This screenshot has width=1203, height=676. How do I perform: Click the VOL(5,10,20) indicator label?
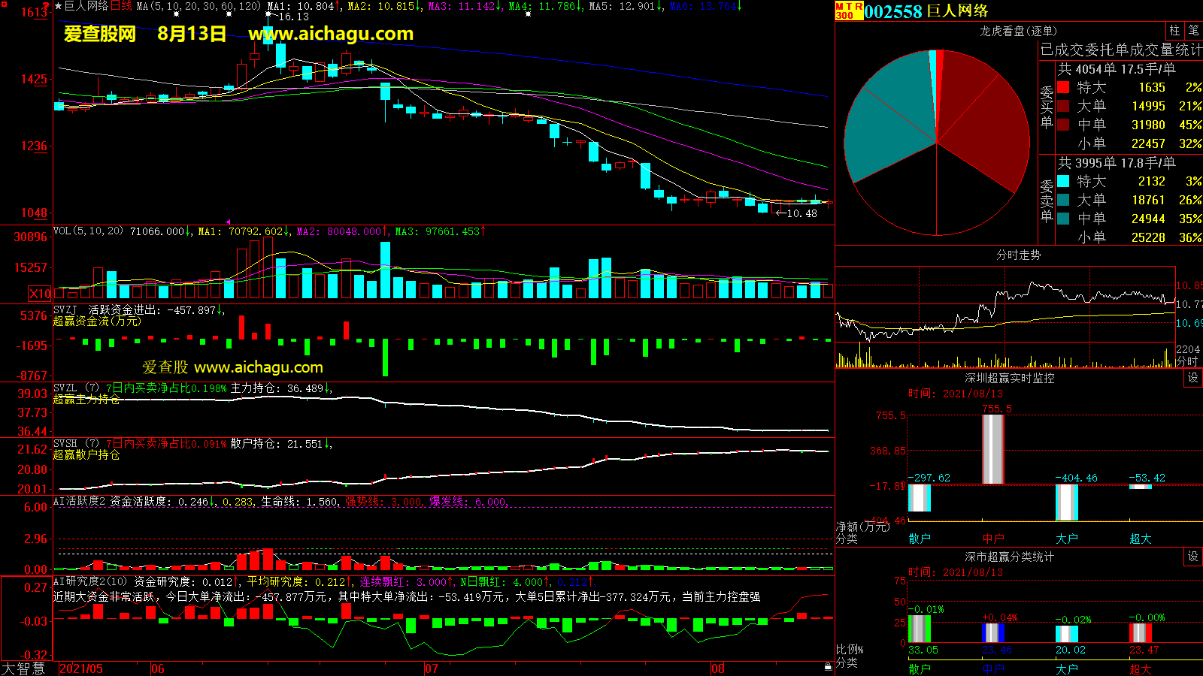[88, 231]
